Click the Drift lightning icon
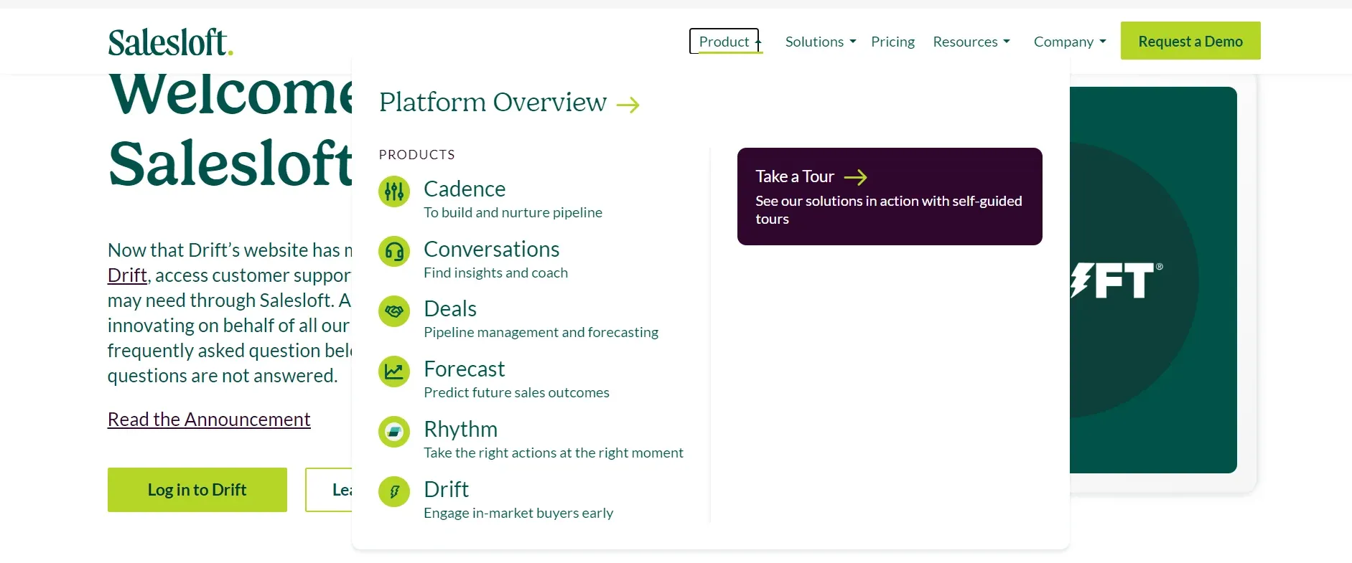Viewport: 1352px width, 563px height. coord(394,492)
